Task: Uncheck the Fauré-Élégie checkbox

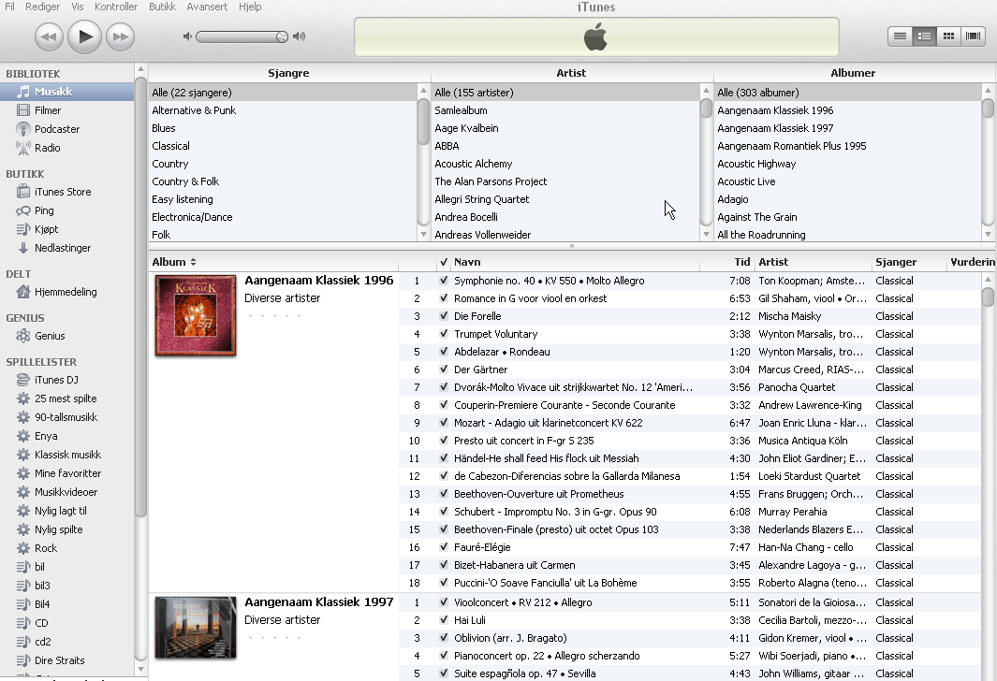Action: point(443,547)
